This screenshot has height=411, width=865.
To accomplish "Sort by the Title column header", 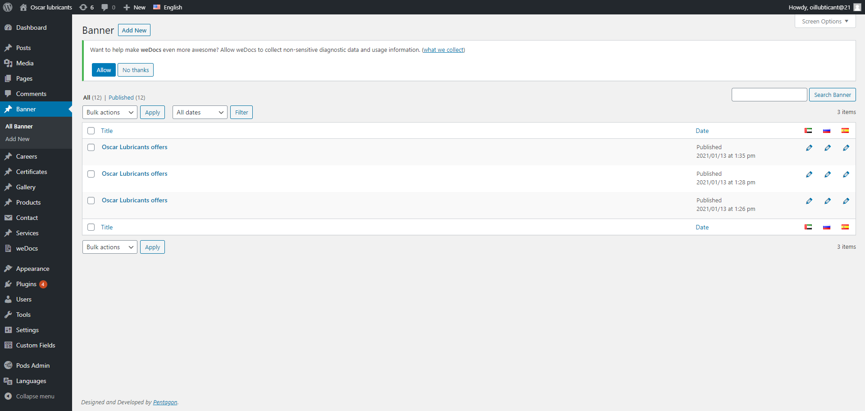I will 107,131.
